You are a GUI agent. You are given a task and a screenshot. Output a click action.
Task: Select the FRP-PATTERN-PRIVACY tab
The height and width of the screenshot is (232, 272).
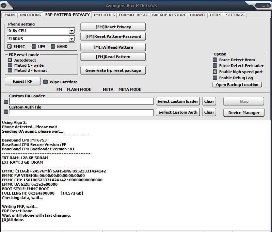pos(67,15)
